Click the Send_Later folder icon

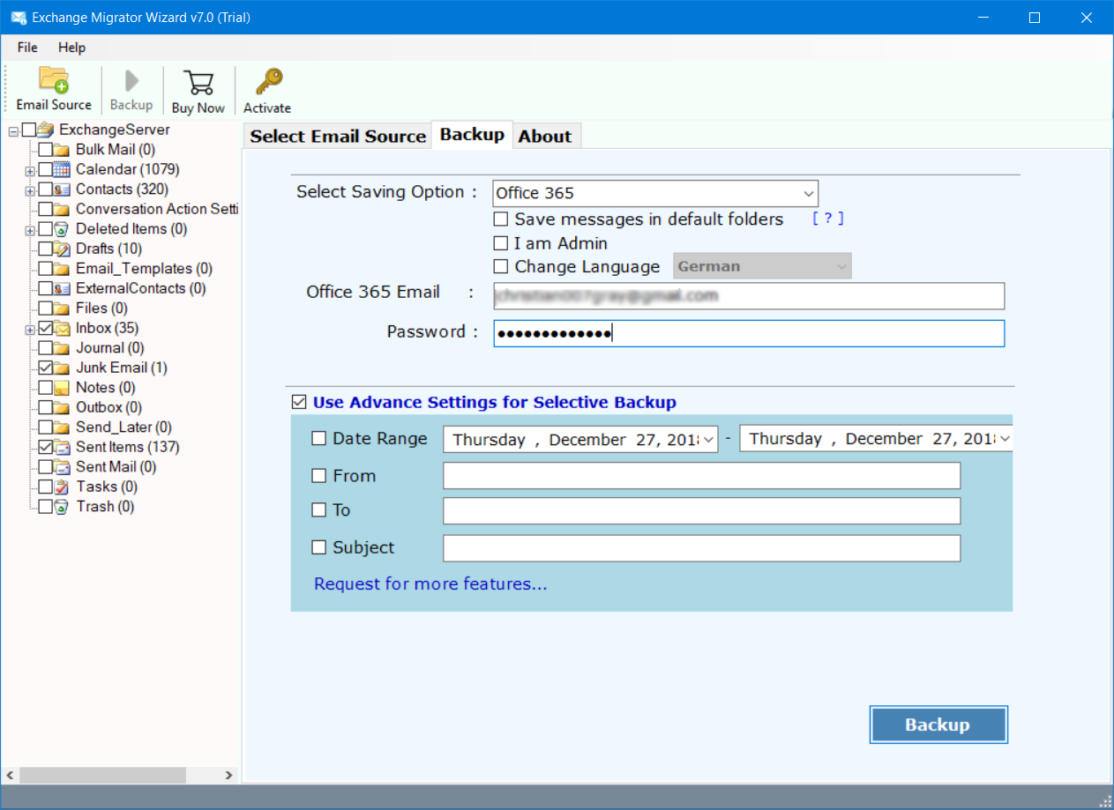coord(62,427)
